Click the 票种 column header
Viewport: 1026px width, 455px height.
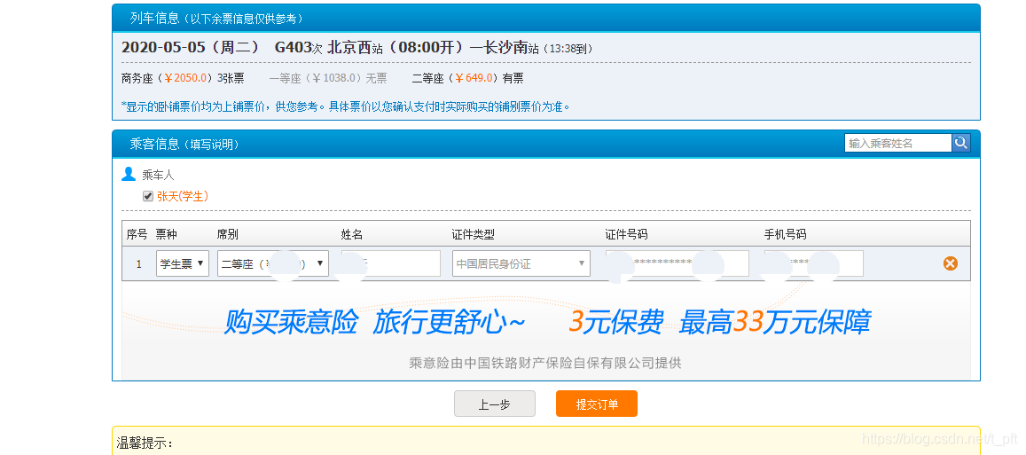click(x=166, y=234)
